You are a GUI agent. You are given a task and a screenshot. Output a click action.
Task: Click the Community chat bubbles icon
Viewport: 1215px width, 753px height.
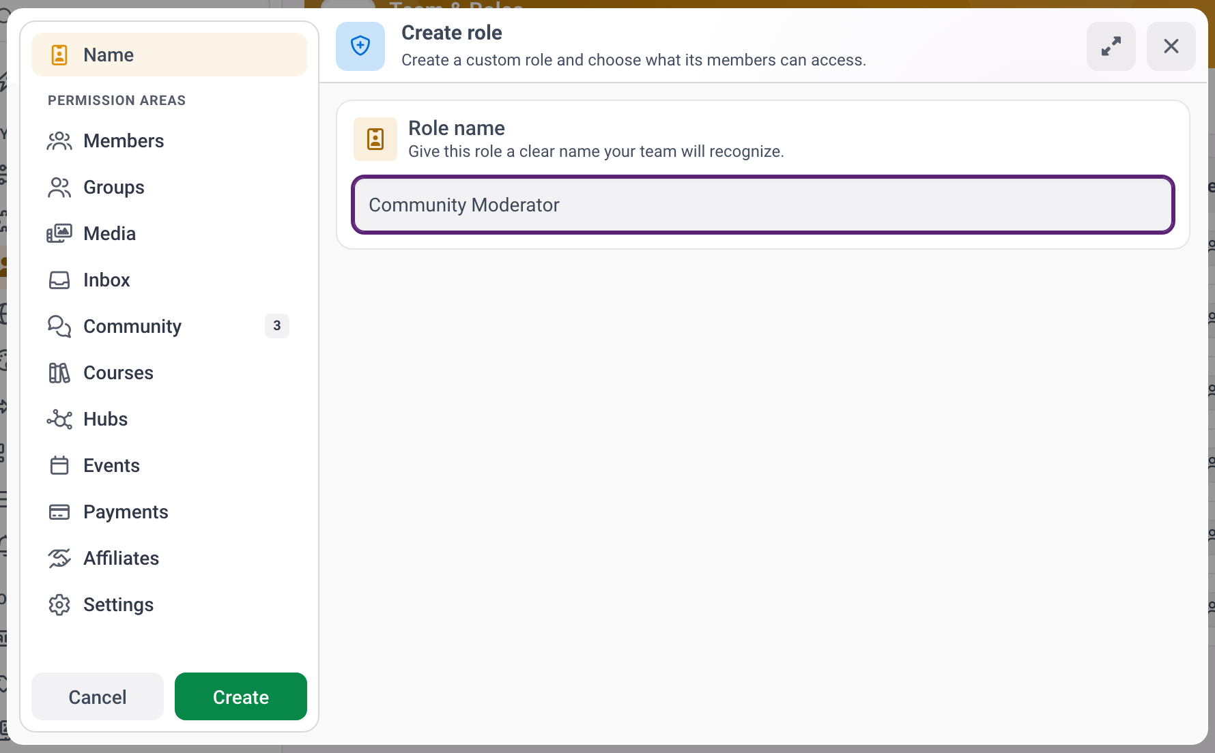click(x=59, y=327)
